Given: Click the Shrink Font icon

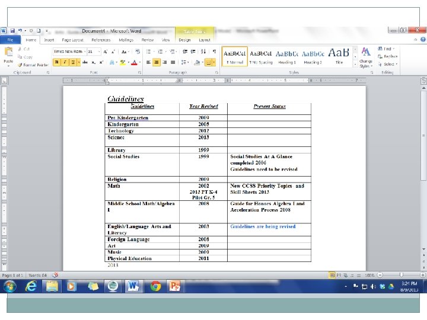Looking at the screenshot, I should [113, 52].
